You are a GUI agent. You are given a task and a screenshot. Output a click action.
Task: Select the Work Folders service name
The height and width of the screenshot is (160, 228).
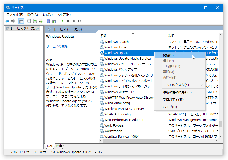(114, 126)
